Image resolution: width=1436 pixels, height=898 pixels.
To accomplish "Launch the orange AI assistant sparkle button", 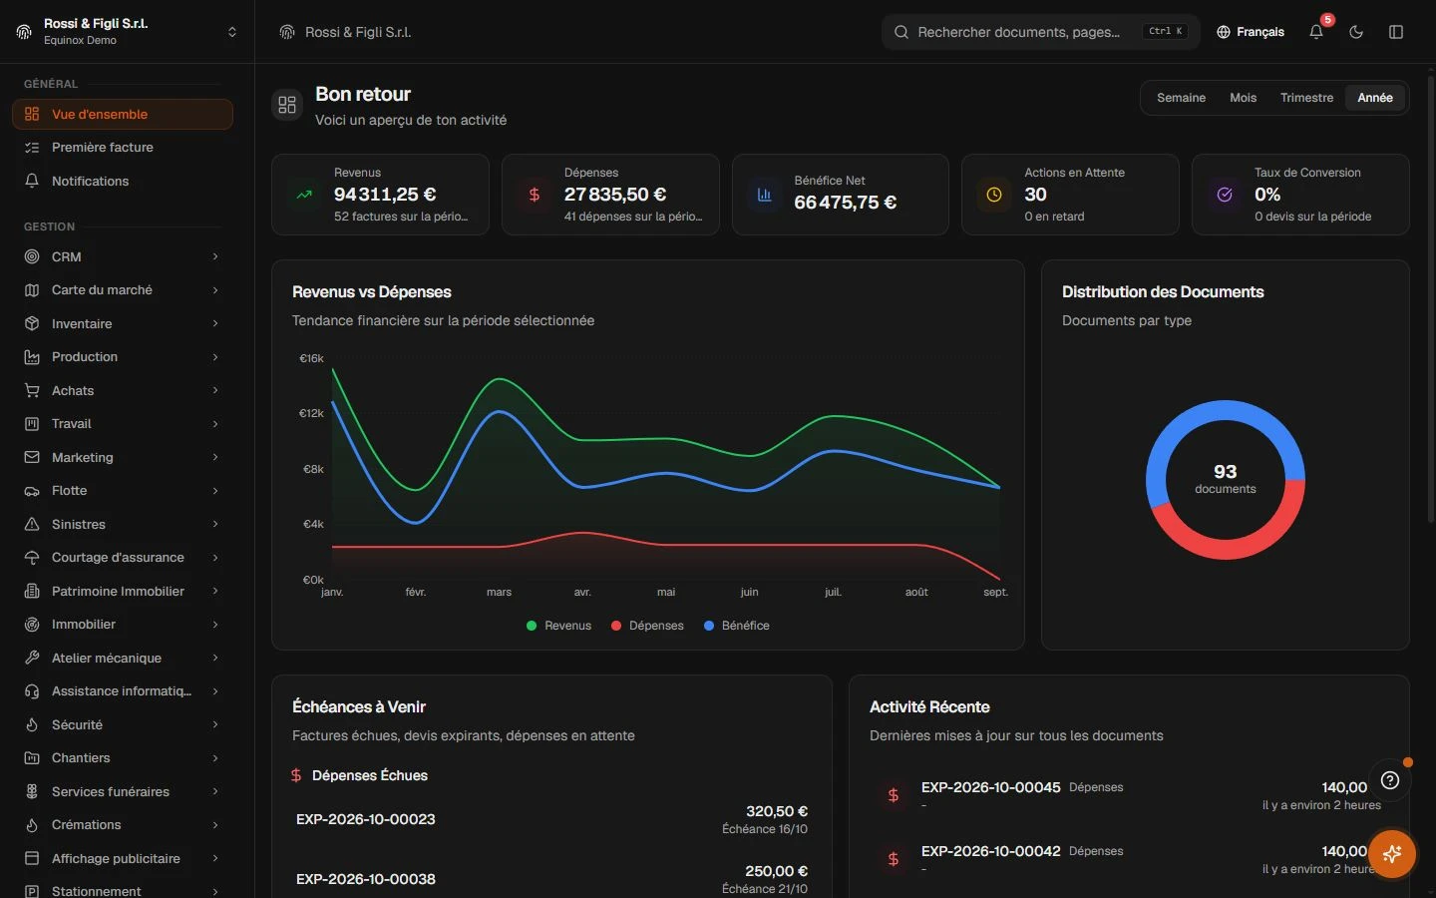I will (1392, 853).
